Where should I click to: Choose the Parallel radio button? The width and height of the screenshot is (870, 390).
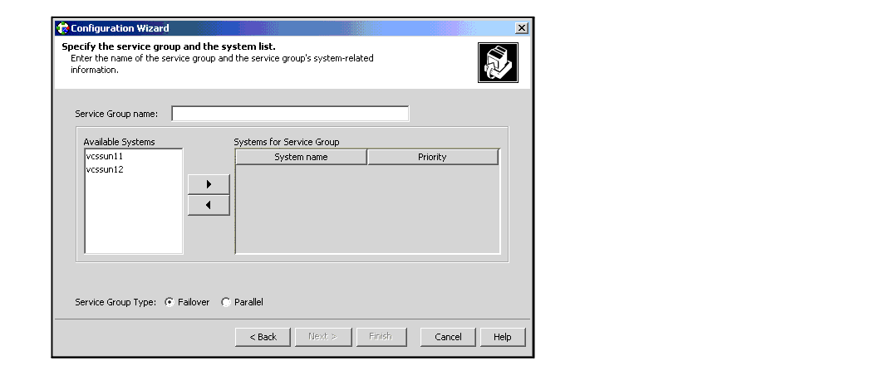[226, 303]
